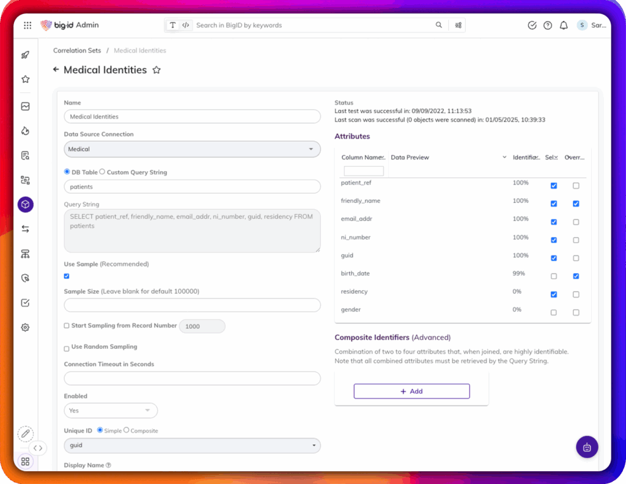Viewport: 626px width, 484px height.
Task: Go back using arrow beside Medical Identities
Action: coord(56,70)
